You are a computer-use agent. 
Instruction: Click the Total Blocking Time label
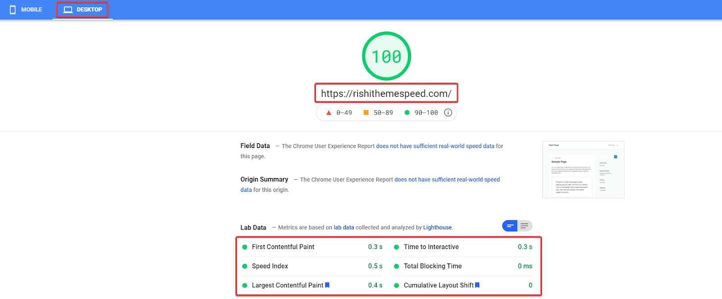[x=433, y=266]
